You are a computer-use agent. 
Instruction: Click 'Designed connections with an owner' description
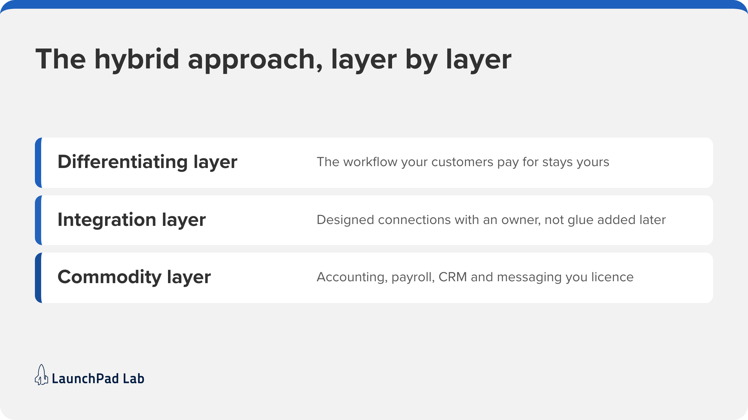pos(491,220)
